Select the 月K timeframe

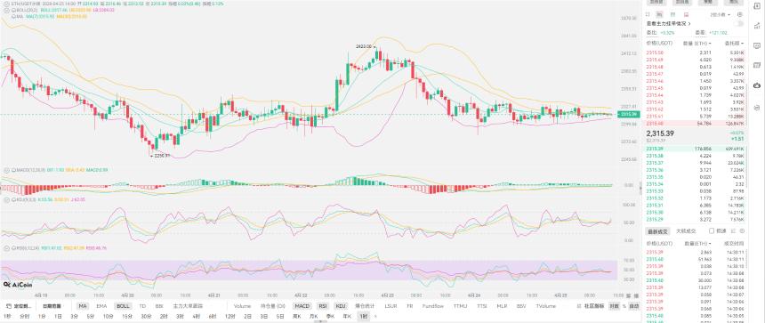(x=314, y=316)
